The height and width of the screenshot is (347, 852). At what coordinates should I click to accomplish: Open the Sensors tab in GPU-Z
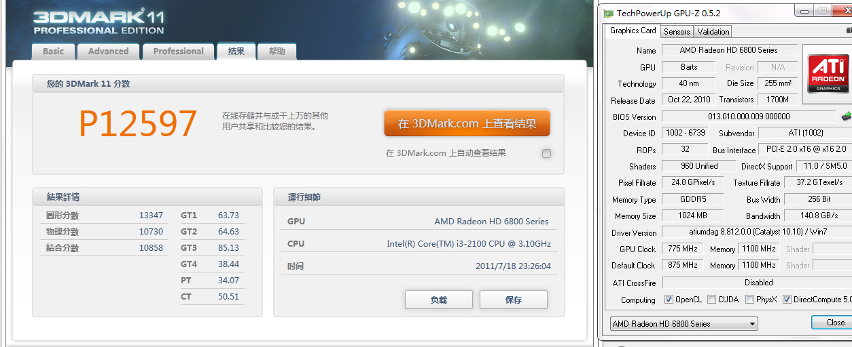tap(677, 32)
